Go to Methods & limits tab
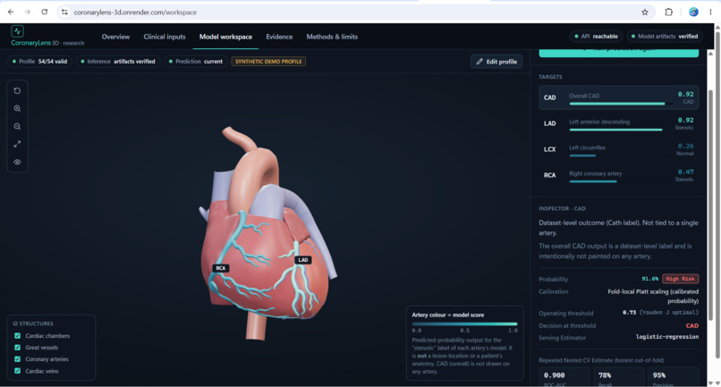 click(332, 37)
